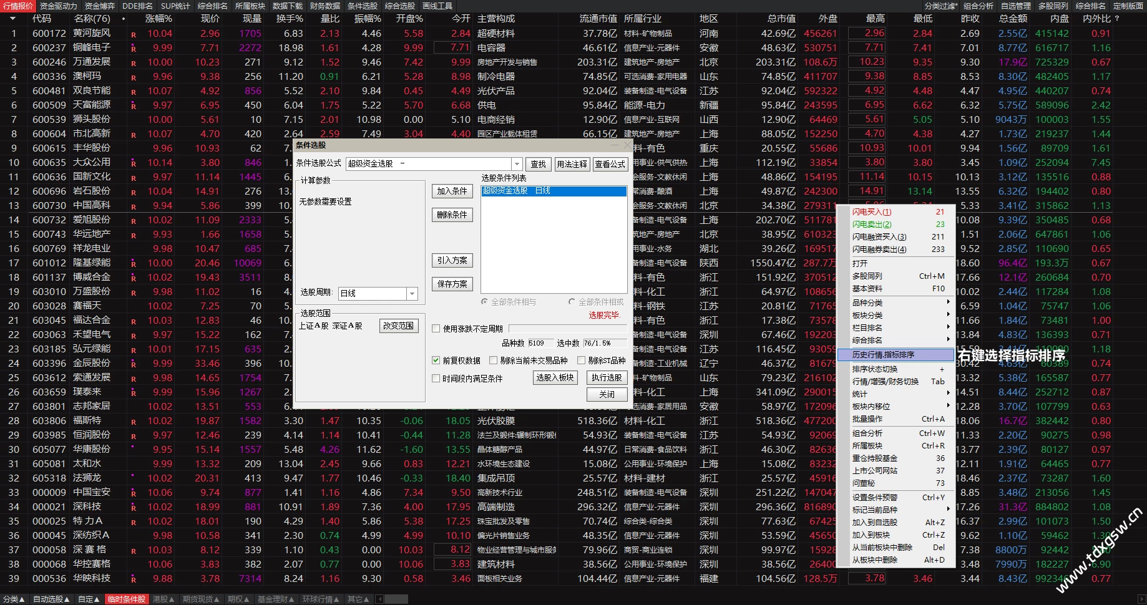
Task: Choose 闪电卖出(2) from context menu
Action: [x=896, y=225]
